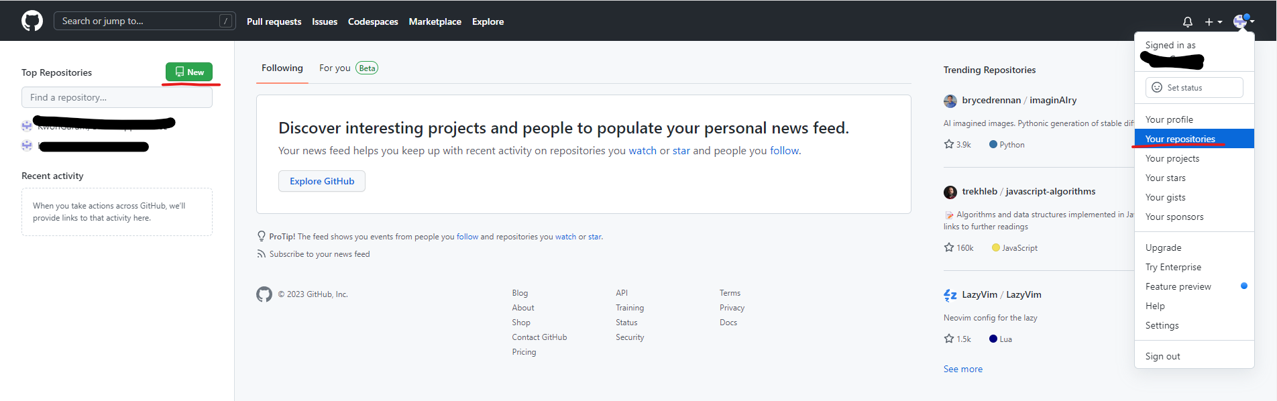
Task: Click the LazyVim logo icon
Action: click(x=950, y=295)
